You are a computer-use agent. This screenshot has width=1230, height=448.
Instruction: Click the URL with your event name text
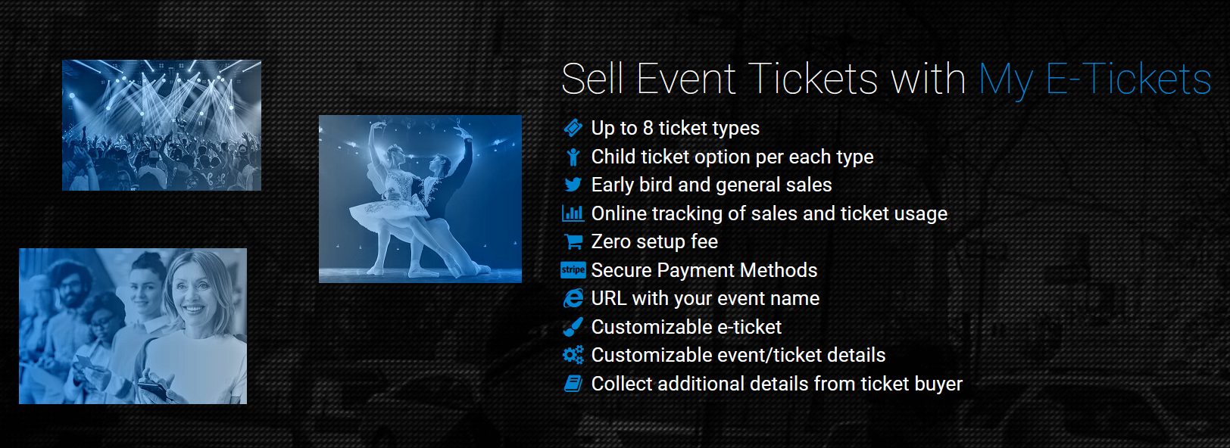pos(705,299)
